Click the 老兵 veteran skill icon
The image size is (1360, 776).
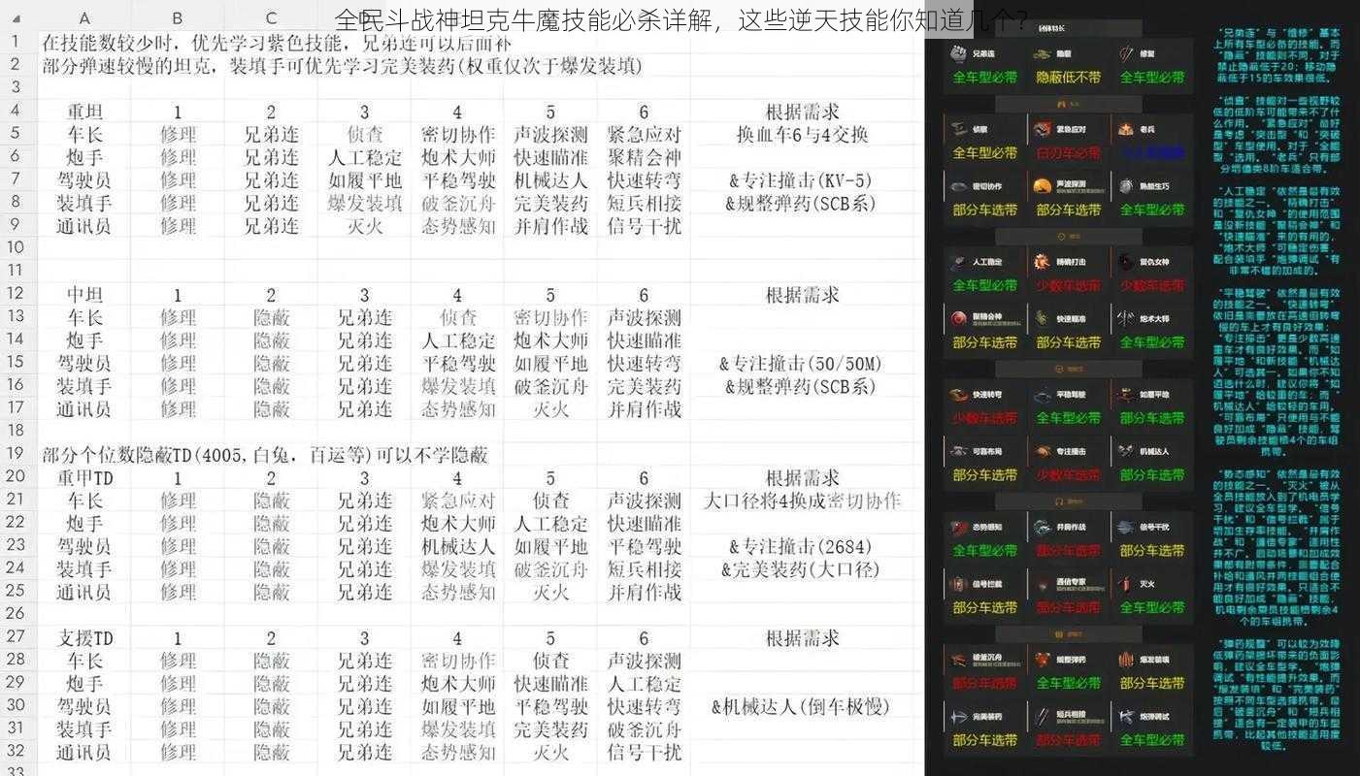(1126, 130)
